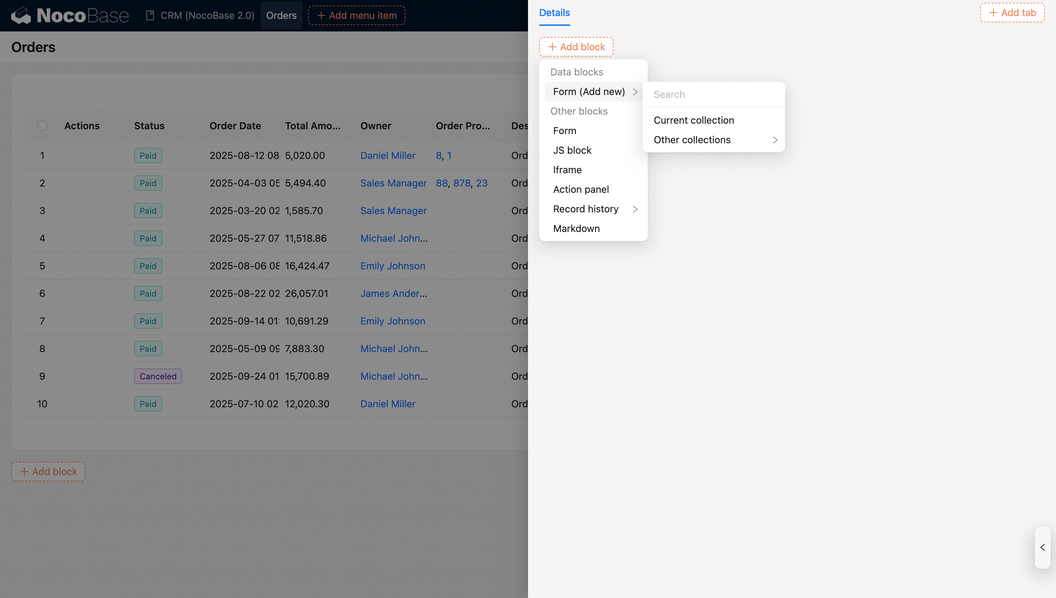
Task: Expand the Record history submenu
Action: [635, 209]
